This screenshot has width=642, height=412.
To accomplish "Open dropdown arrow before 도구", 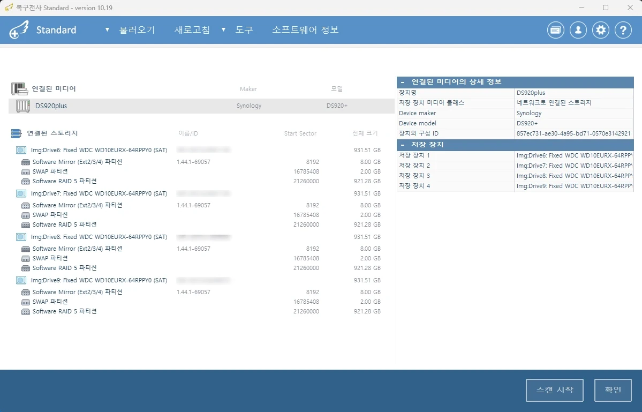I will [224, 30].
